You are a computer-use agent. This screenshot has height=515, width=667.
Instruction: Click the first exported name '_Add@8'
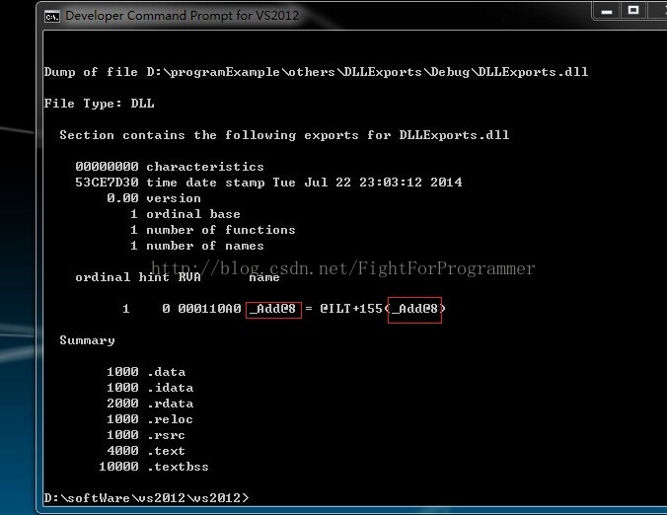[x=273, y=309]
